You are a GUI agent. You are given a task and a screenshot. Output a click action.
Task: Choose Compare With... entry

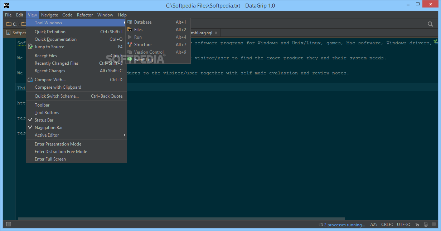pos(77,80)
